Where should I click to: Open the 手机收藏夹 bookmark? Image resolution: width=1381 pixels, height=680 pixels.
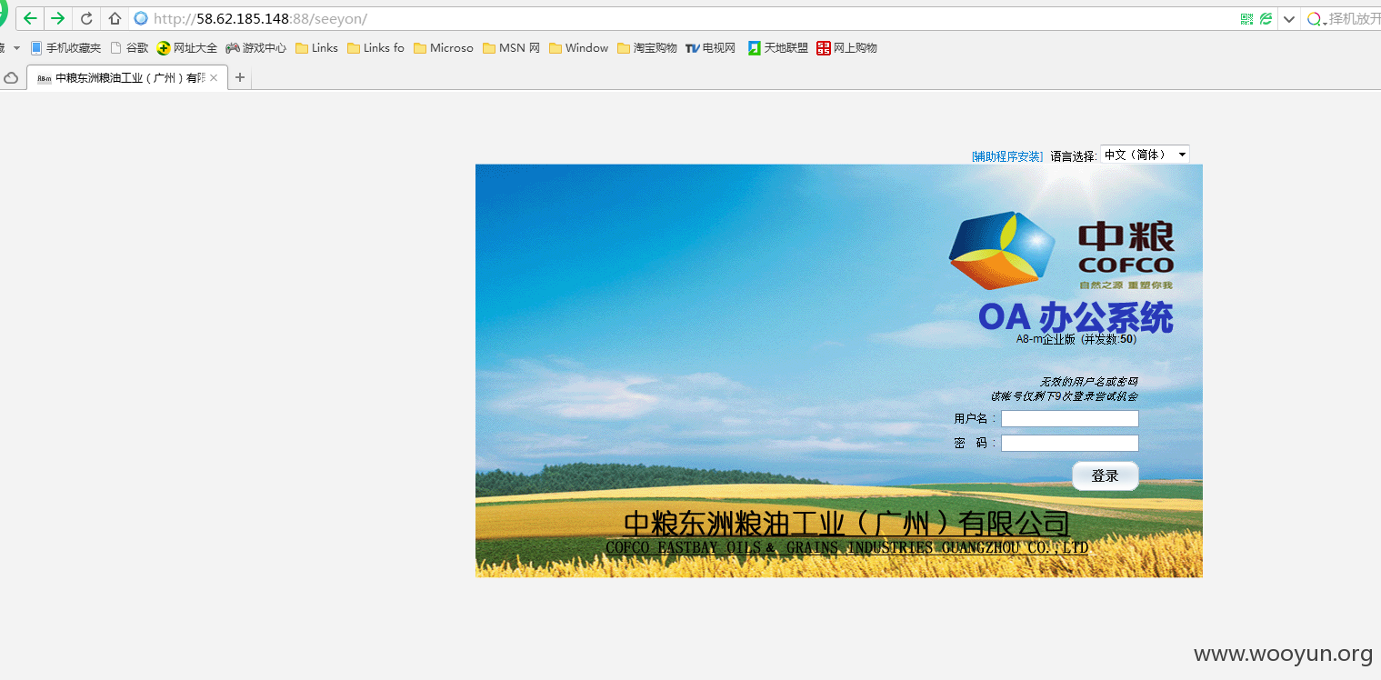[65, 48]
